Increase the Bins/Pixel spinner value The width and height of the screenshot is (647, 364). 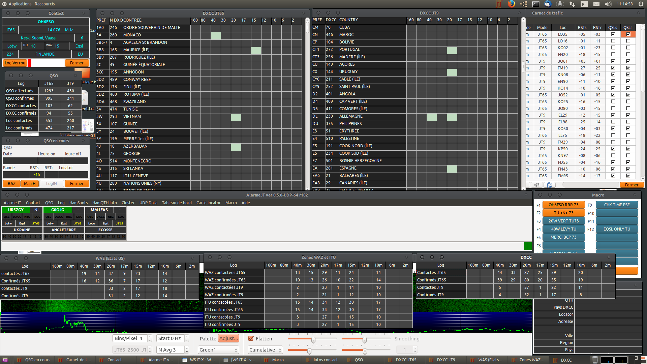point(150,337)
